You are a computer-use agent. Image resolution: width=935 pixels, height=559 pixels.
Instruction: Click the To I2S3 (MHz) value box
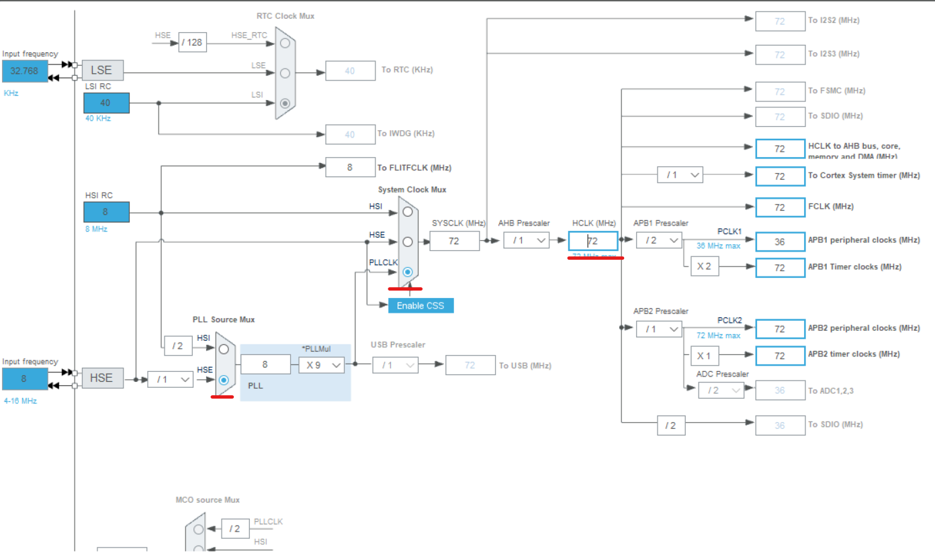click(x=781, y=55)
